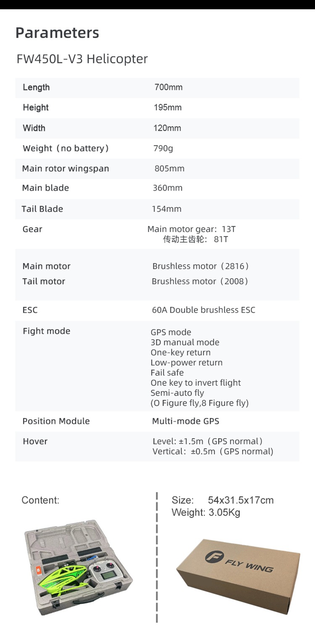Click the green helicopter canopy in the case
315x629 pixels.
(x=63, y=577)
